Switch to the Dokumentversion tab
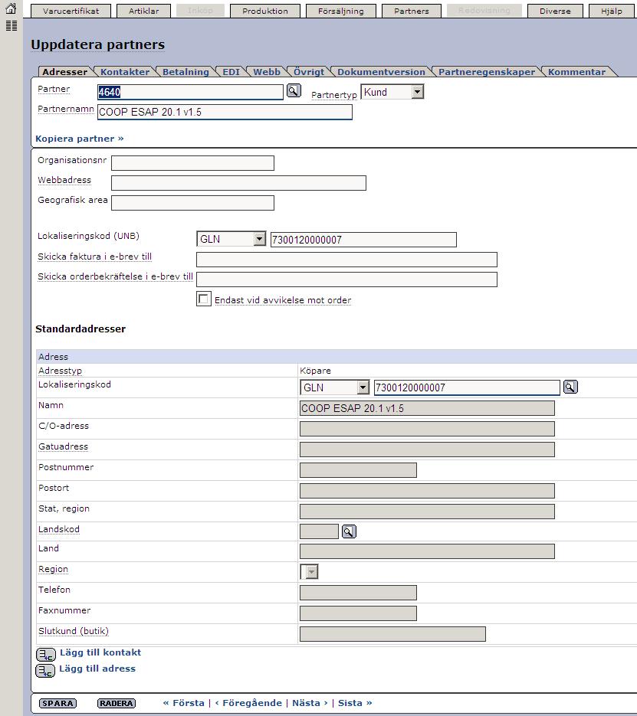Screen dimensions: 637x716 tap(381, 72)
